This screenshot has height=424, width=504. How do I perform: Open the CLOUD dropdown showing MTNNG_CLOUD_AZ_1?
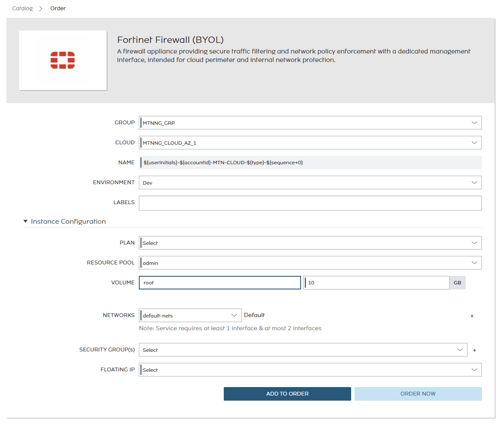pos(310,143)
